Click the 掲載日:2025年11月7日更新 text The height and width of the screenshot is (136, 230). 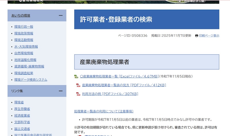click(x=171, y=35)
